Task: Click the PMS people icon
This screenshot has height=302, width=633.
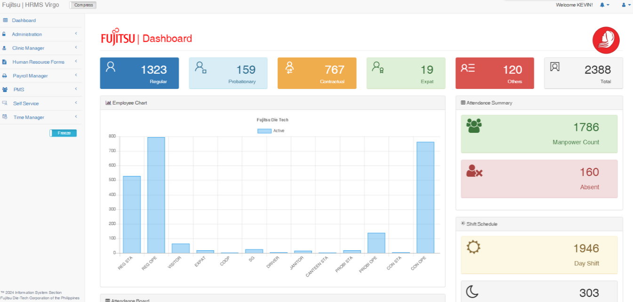Action: pos(5,89)
